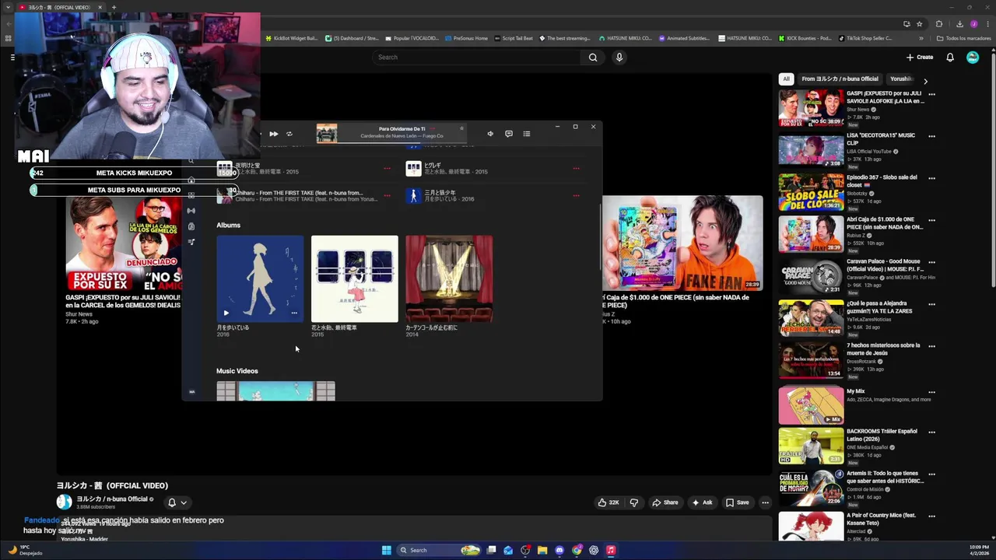Open the 2014 album カーテンコールが止む前に

[449, 278]
